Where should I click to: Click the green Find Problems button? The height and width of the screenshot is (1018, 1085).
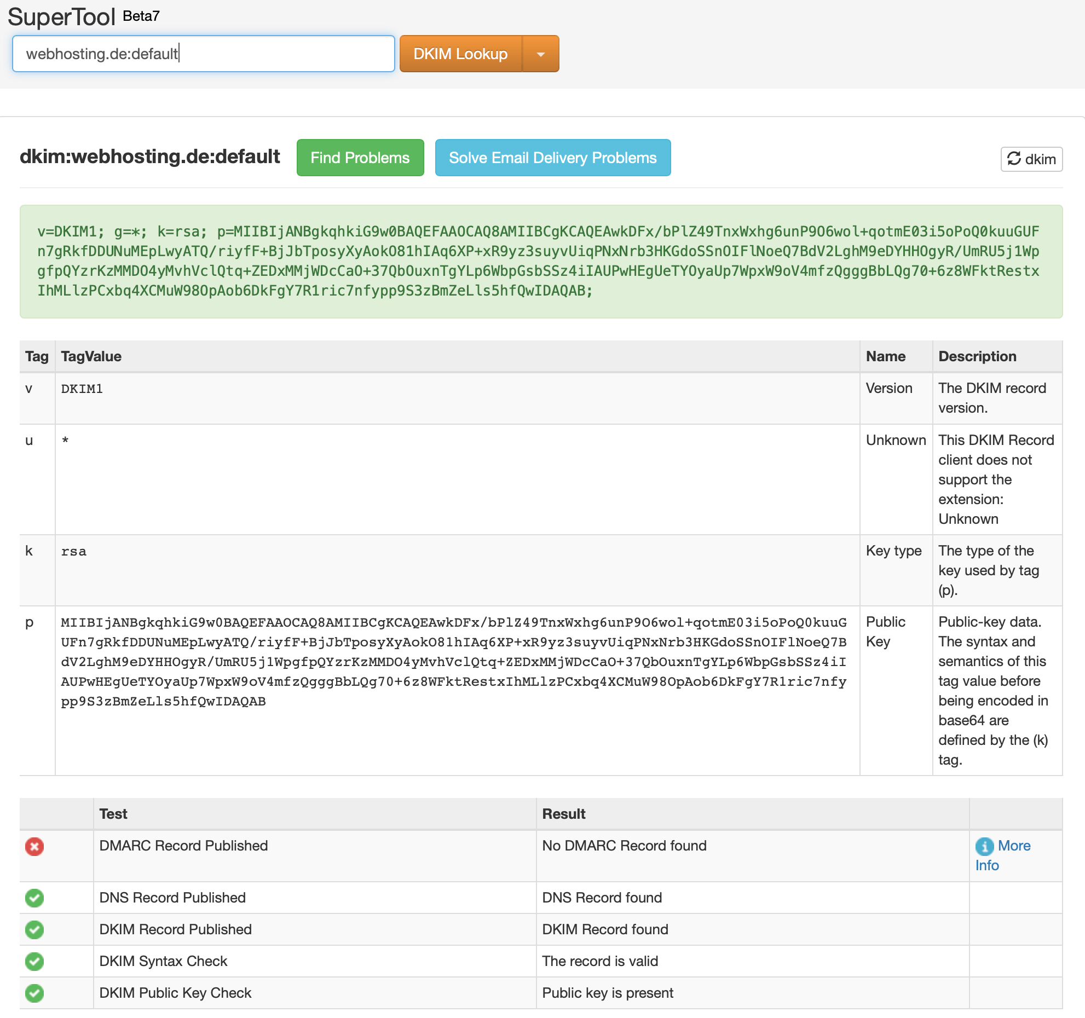pos(360,158)
